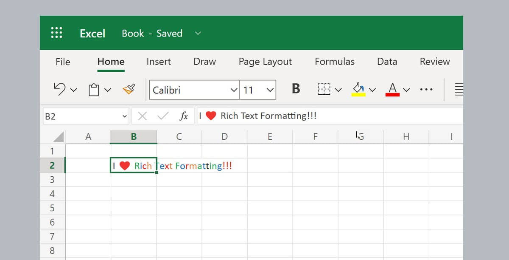Open the Formulas tab
Screen dimensions: 509x260
pos(335,62)
